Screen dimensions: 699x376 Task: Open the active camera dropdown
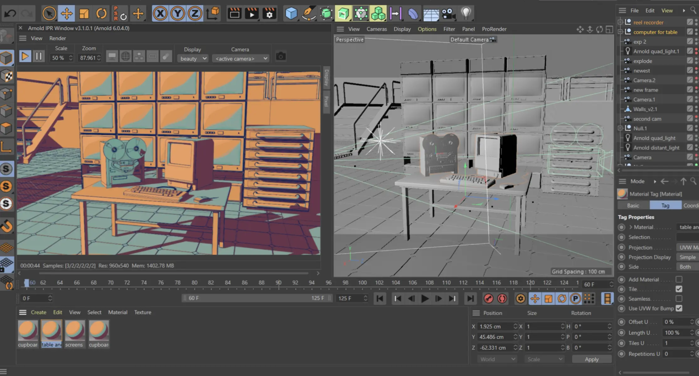coord(240,59)
